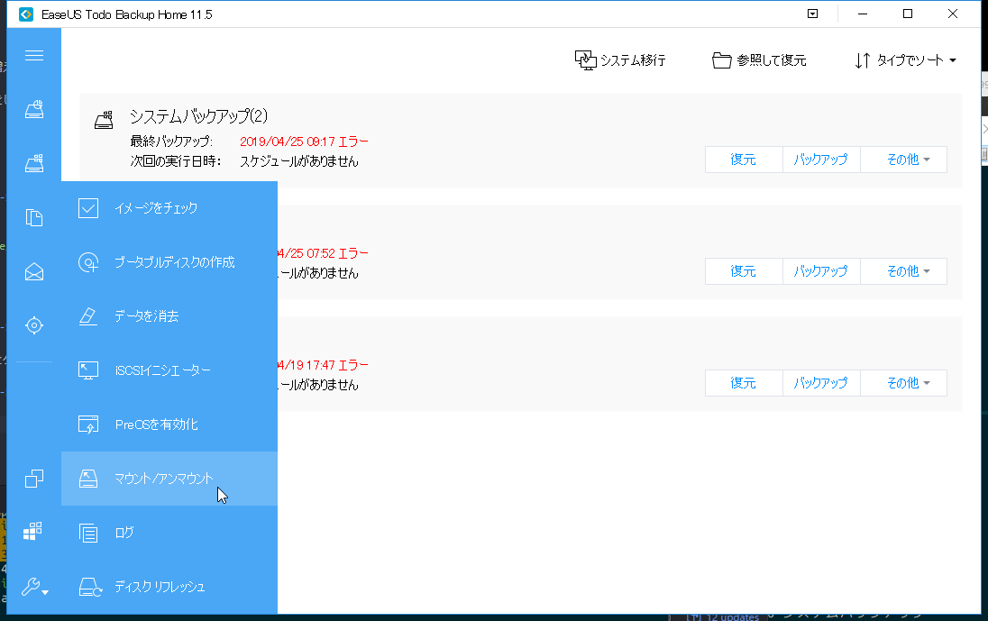Select the System Backup icon in the sidebar

(x=34, y=109)
